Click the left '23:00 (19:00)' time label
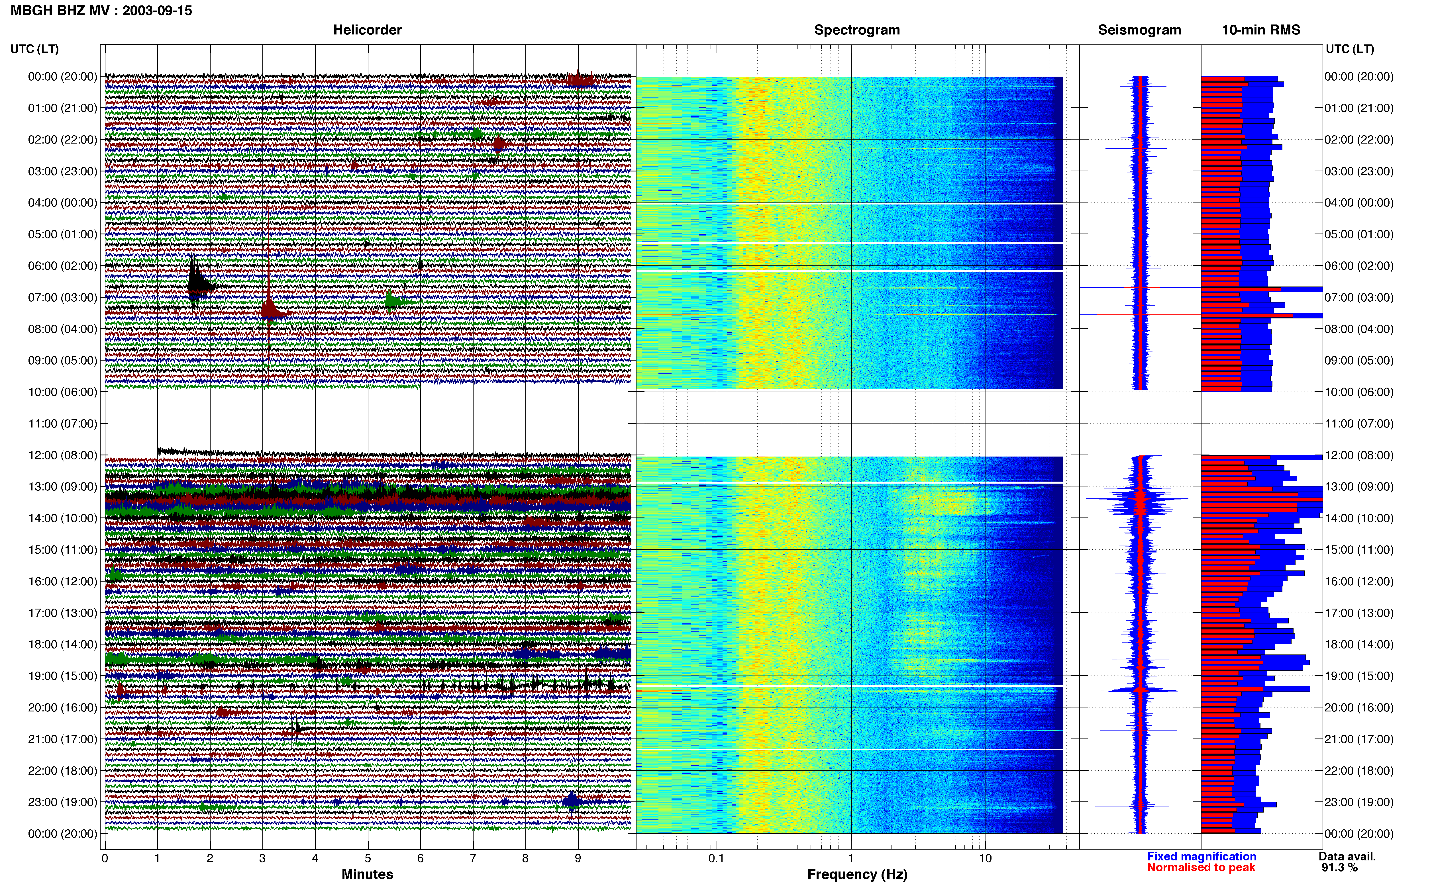The width and height of the screenshot is (1430, 894). pyautogui.click(x=63, y=802)
